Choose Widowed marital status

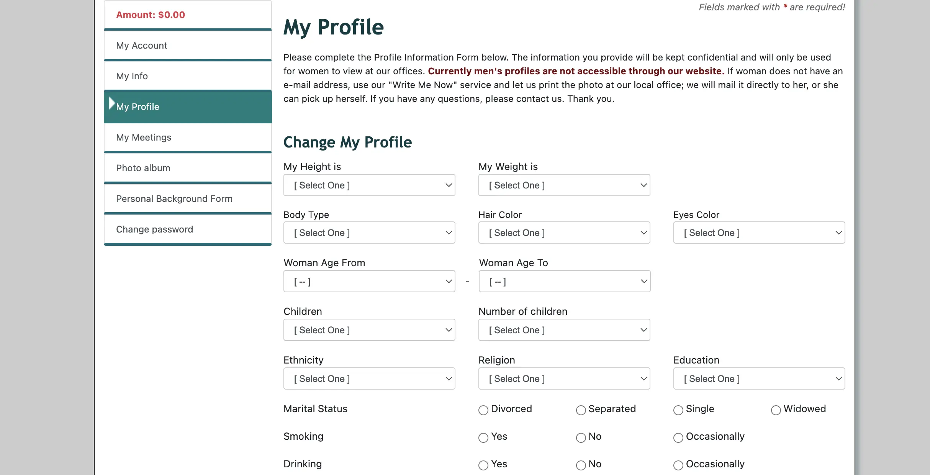(776, 410)
